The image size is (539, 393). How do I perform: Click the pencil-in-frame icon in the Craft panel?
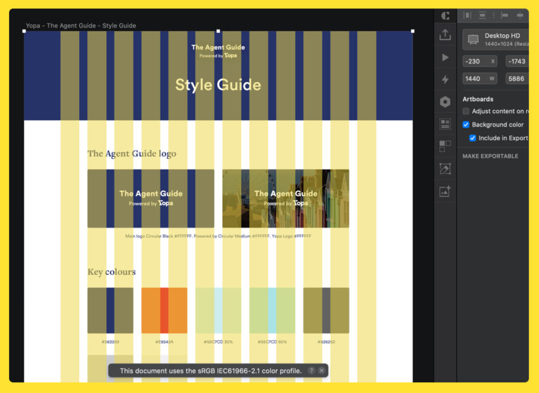click(x=445, y=168)
